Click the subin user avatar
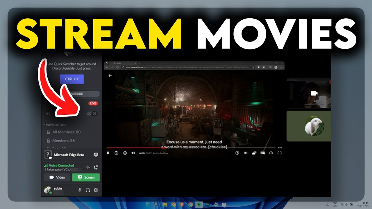372x209 pixels. [48, 190]
